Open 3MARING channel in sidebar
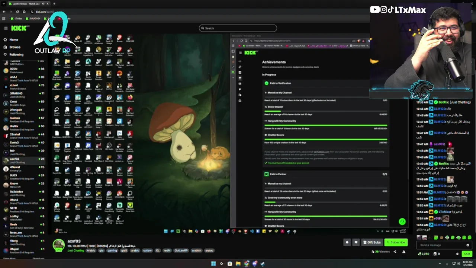The height and width of the screenshot is (268, 476). tap(23, 95)
